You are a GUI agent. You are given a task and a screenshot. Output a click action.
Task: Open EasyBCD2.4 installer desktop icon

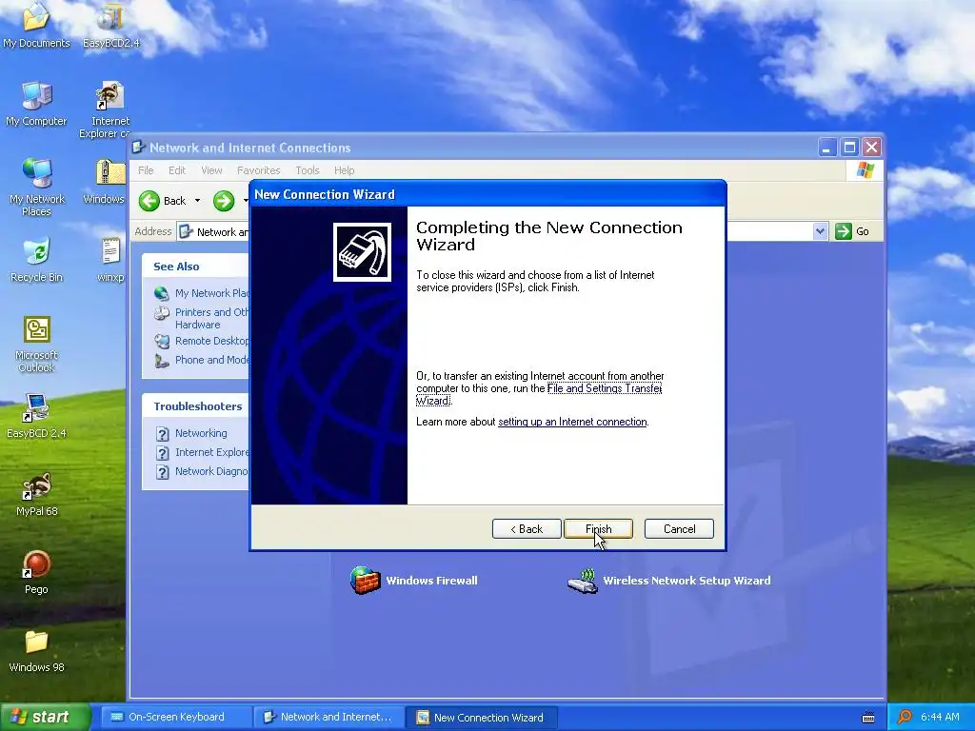(x=110, y=25)
